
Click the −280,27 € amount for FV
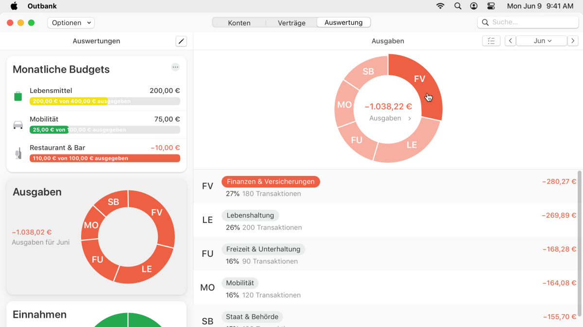pyautogui.click(x=559, y=182)
